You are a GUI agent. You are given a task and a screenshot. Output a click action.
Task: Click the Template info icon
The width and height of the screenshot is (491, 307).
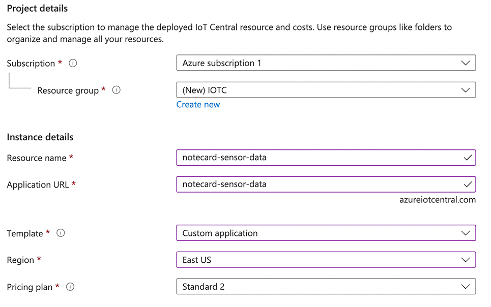(61, 233)
